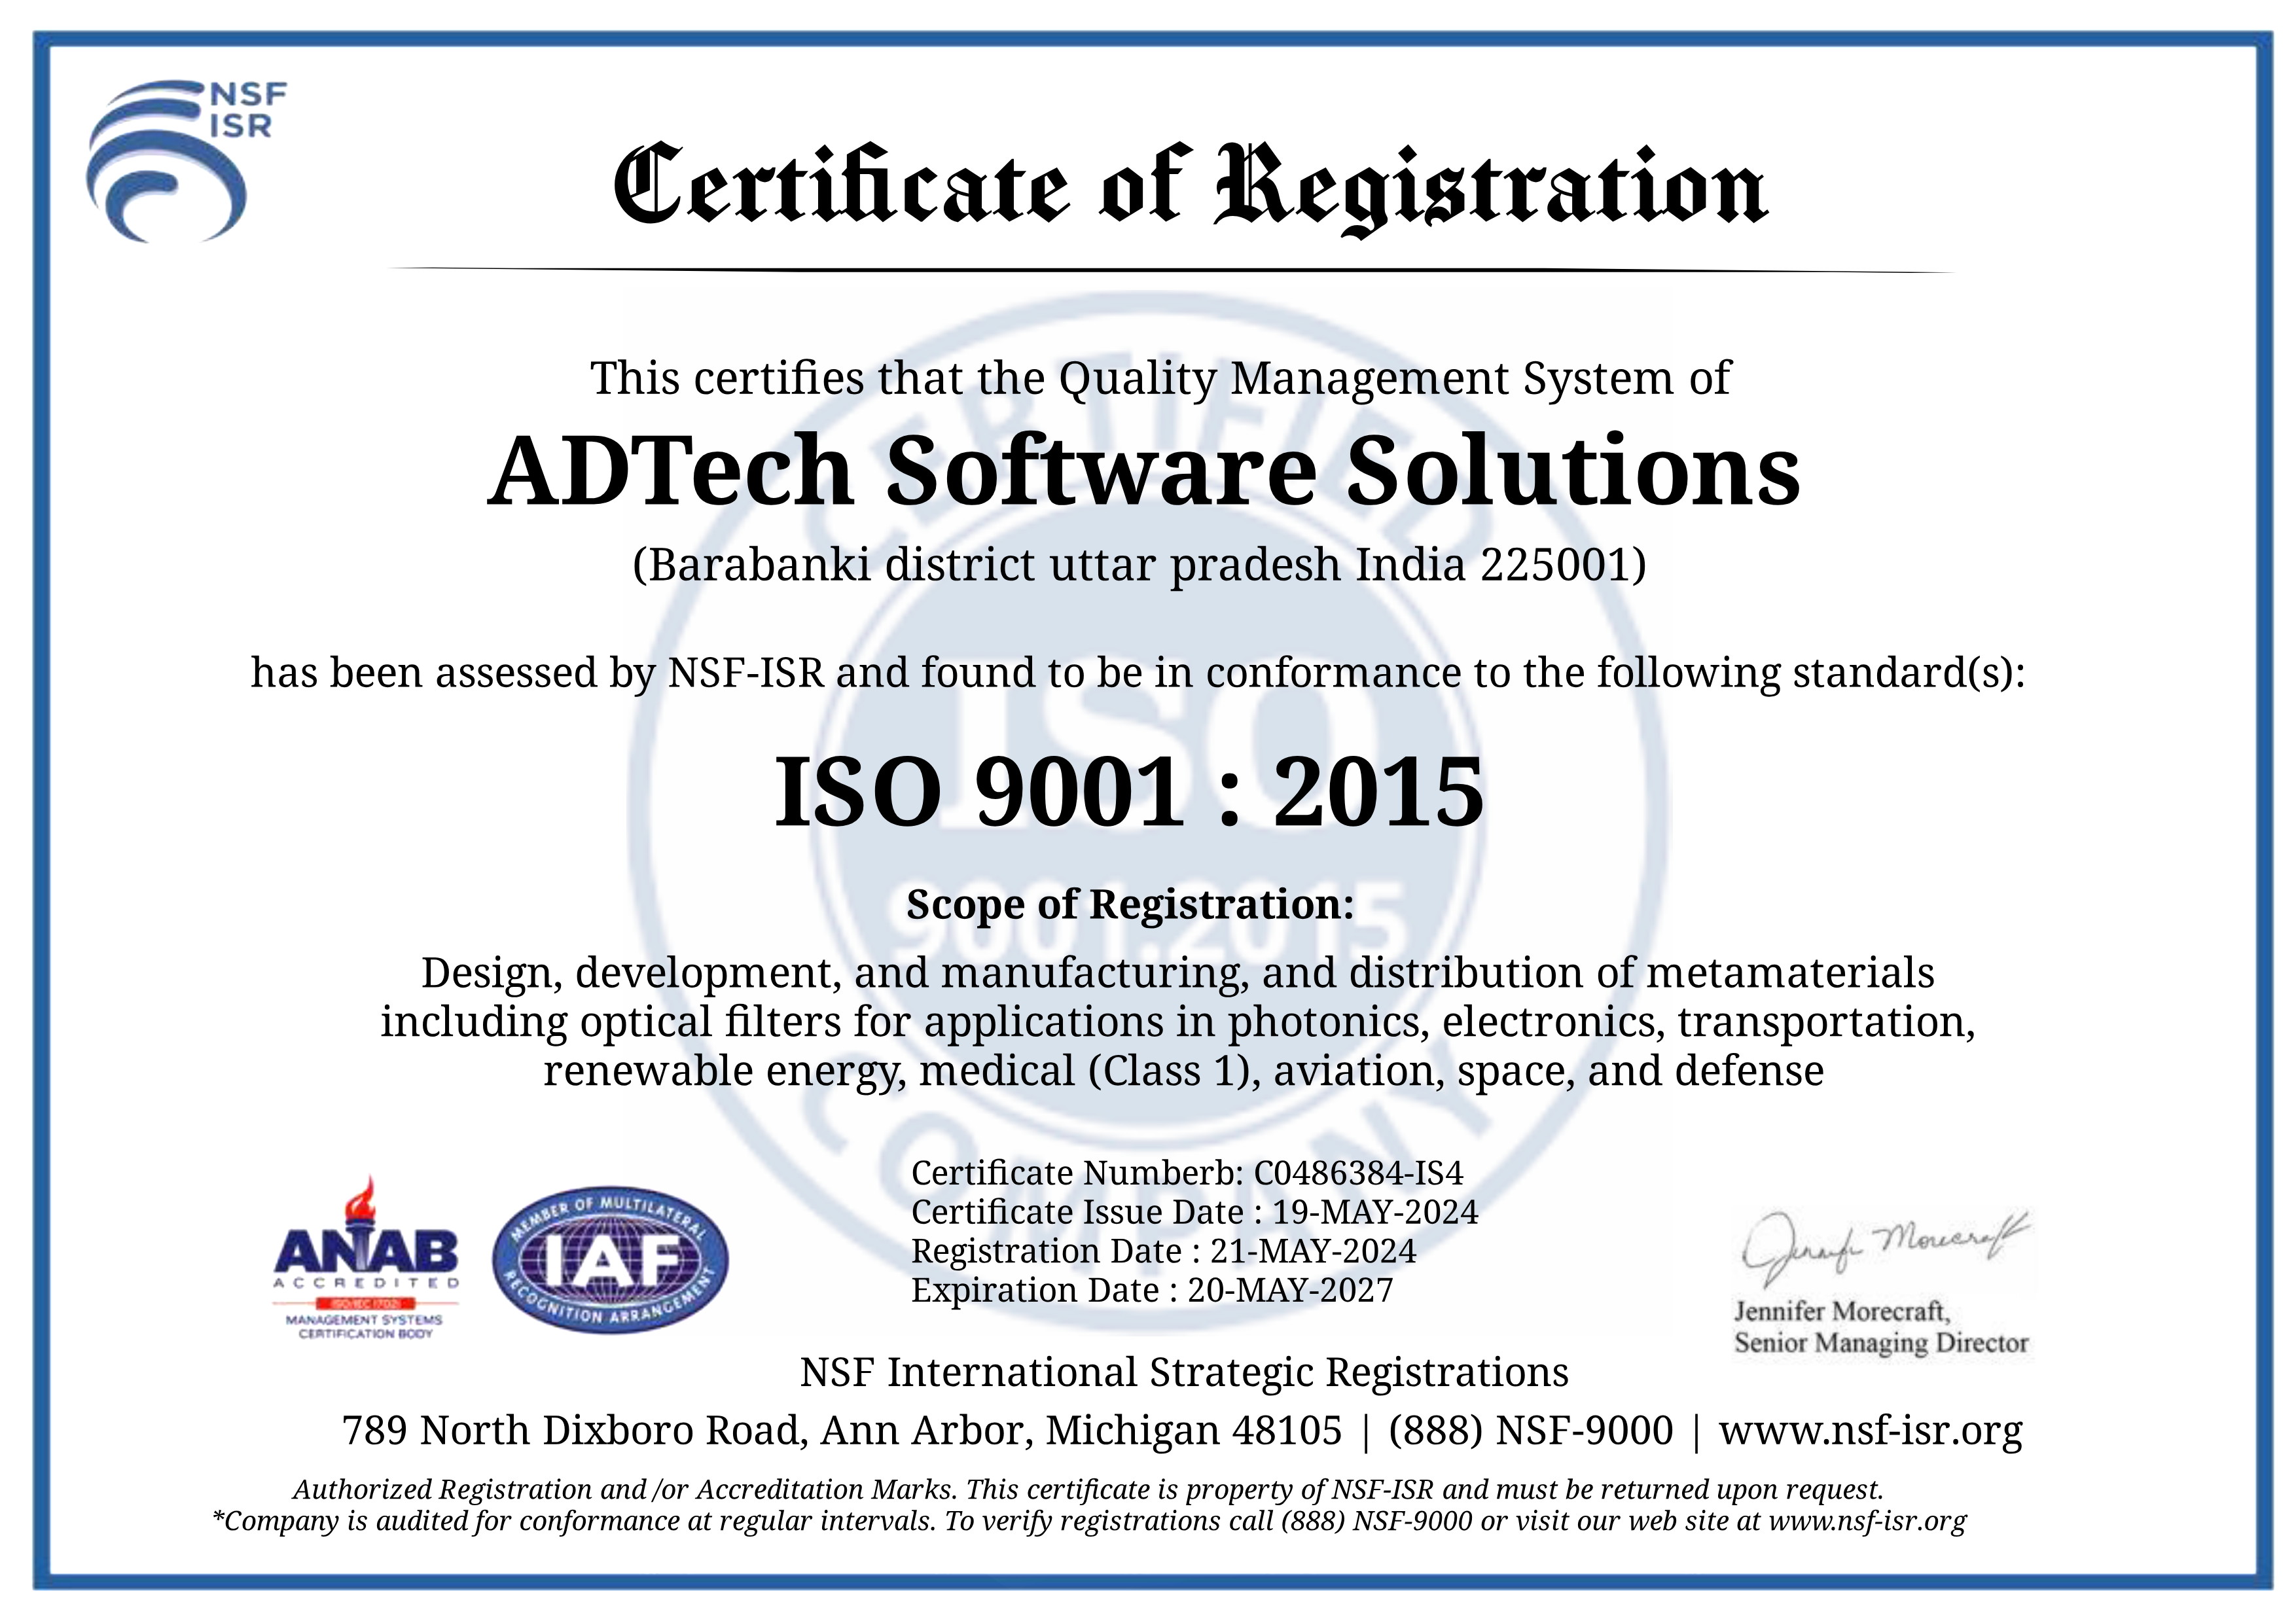This screenshot has width=2296, height=1623.
Task: Open the www.nsf-isr.org link in address line
Action: [x=1870, y=1431]
